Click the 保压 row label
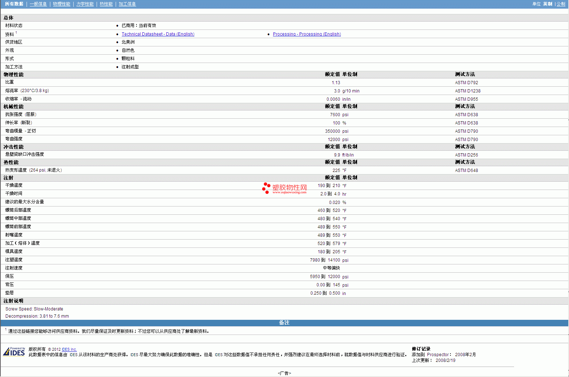The image size is (569, 377). tap(9, 276)
